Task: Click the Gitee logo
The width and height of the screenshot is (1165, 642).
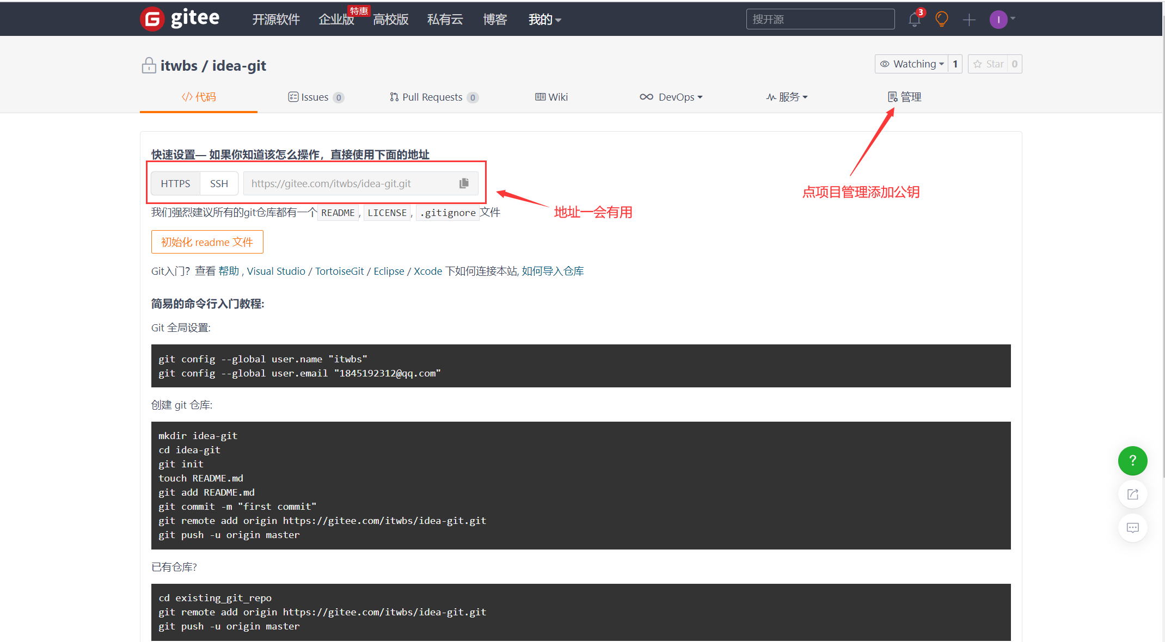Action: pos(180,19)
